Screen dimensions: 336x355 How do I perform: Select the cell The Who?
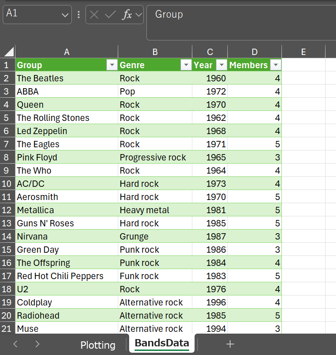66,170
